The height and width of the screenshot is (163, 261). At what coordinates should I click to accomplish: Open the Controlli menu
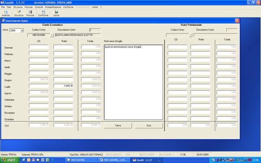(39, 7)
